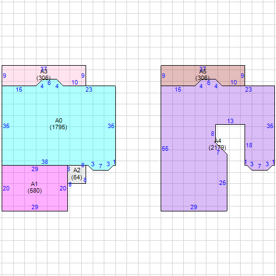The height and width of the screenshot is (276, 276).
Task: Click the 15 dimension label inside A4
Action: 178,89
